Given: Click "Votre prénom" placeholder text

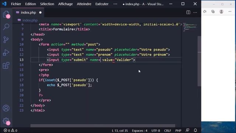Looking at the screenshot, I should [153, 55].
